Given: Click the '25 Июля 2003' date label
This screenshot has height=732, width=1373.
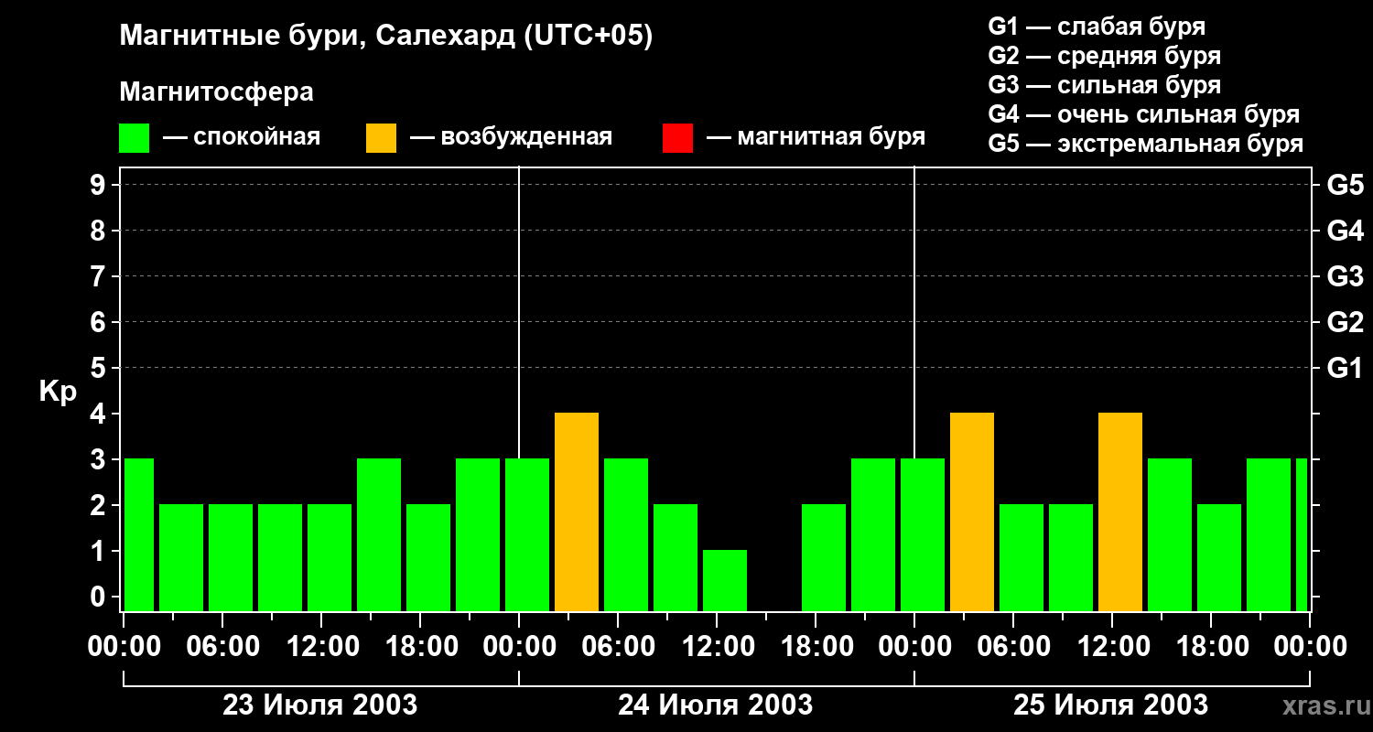Looking at the screenshot, I should 1111,705.
